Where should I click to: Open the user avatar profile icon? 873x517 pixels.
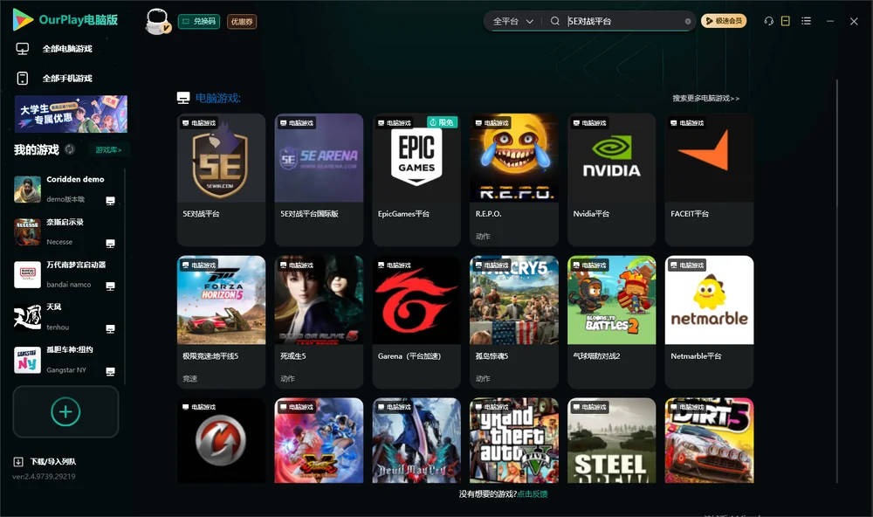click(x=157, y=22)
